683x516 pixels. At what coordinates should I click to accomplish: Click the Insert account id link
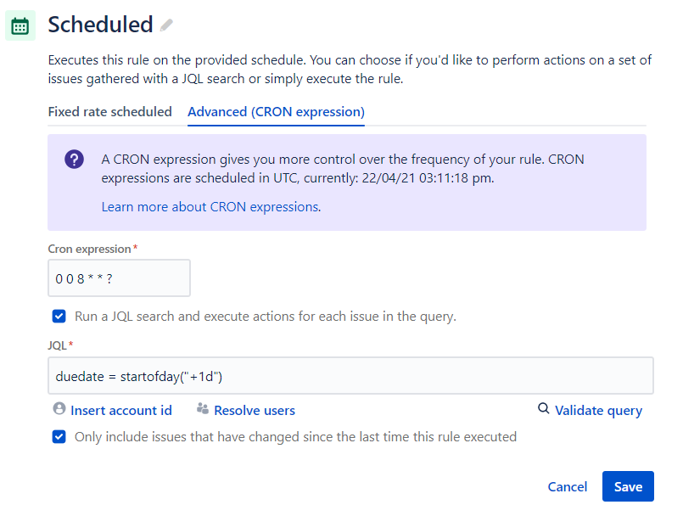121,411
